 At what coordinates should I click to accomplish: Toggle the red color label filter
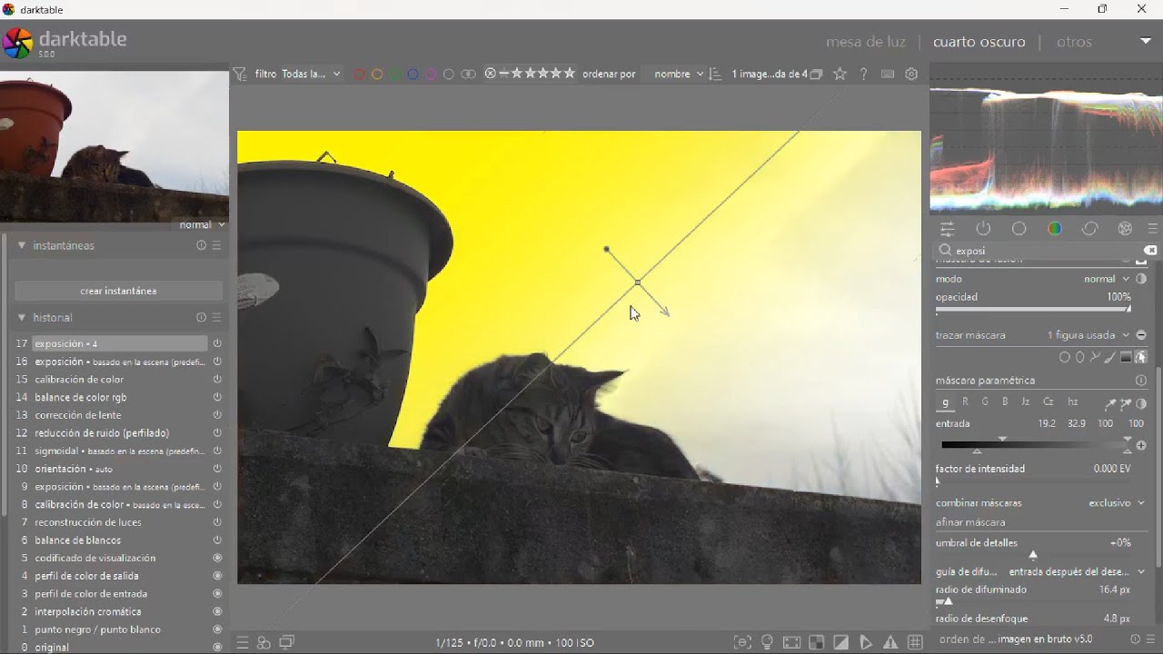pyautogui.click(x=360, y=74)
